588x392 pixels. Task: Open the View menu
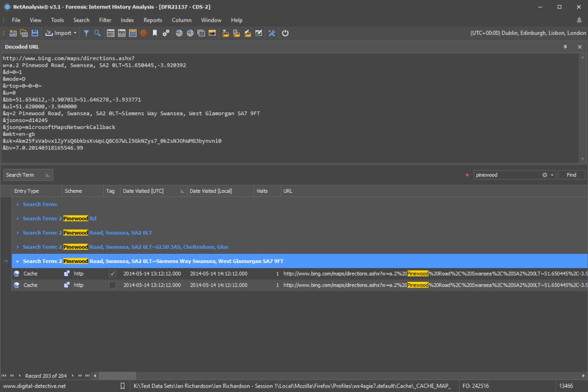tap(35, 20)
